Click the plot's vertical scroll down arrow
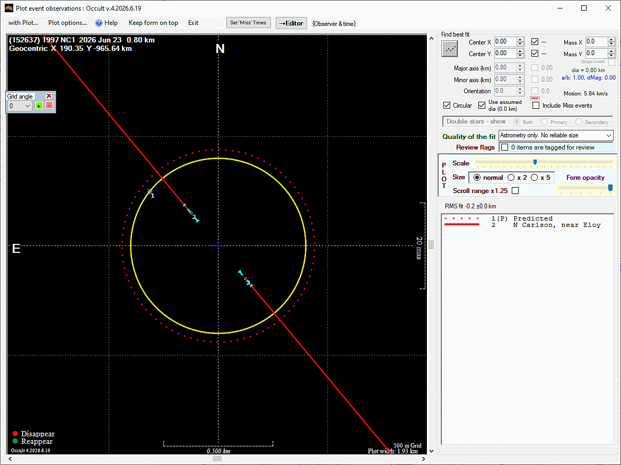Image resolution: width=621 pixels, height=465 pixels. point(431,451)
